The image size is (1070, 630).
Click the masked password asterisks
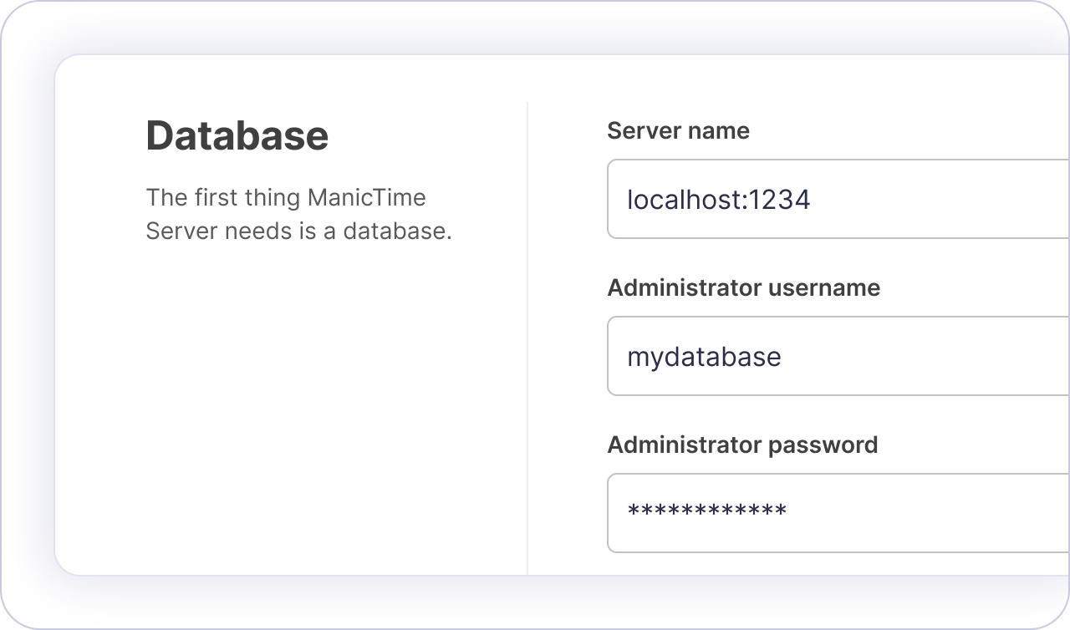(706, 511)
